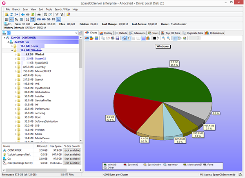Click the bar chart type icon
The image size is (245, 178).
[x=92, y=38]
